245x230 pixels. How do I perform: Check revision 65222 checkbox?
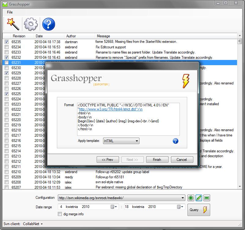click(6, 109)
